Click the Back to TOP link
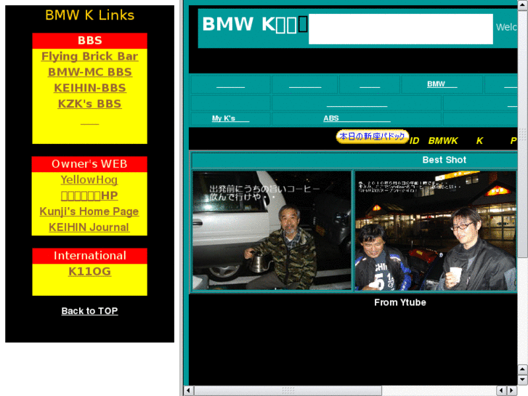Image resolution: width=528 pixels, height=396 pixels. pos(89,311)
